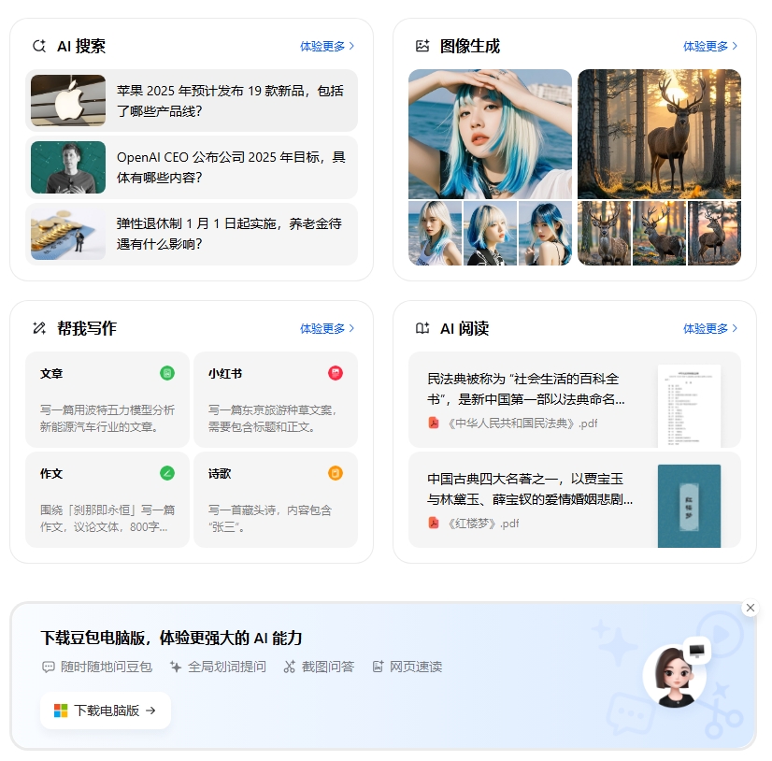Select third small blue-haired girl thumbnail
This screenshot has height=761, width=772.
[545, 233]
